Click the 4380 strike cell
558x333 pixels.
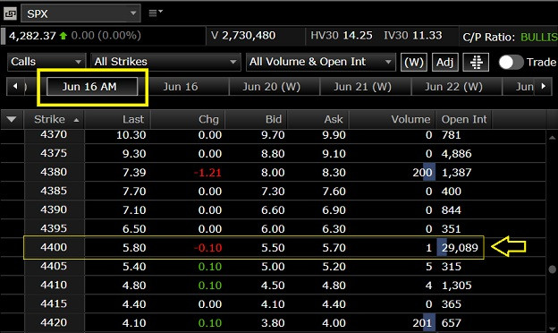coord(54,172)
